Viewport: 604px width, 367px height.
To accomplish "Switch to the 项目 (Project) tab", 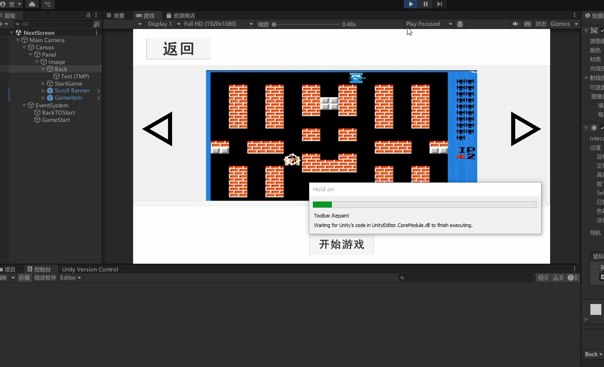I will click(8, 269).
